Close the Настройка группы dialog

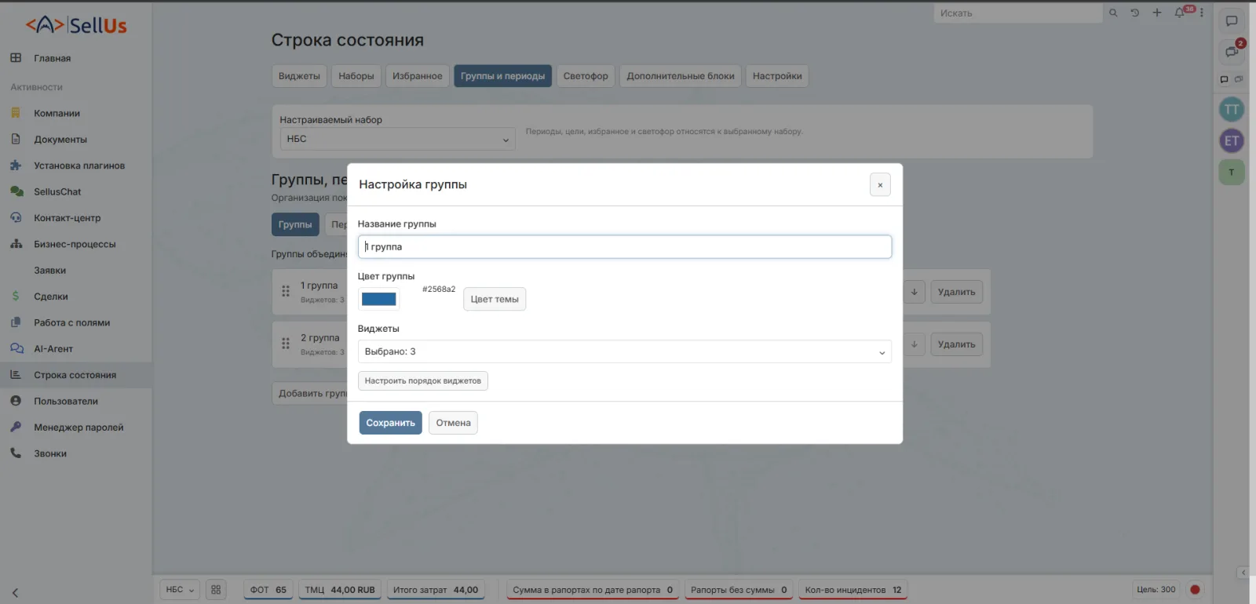point(880,185)
